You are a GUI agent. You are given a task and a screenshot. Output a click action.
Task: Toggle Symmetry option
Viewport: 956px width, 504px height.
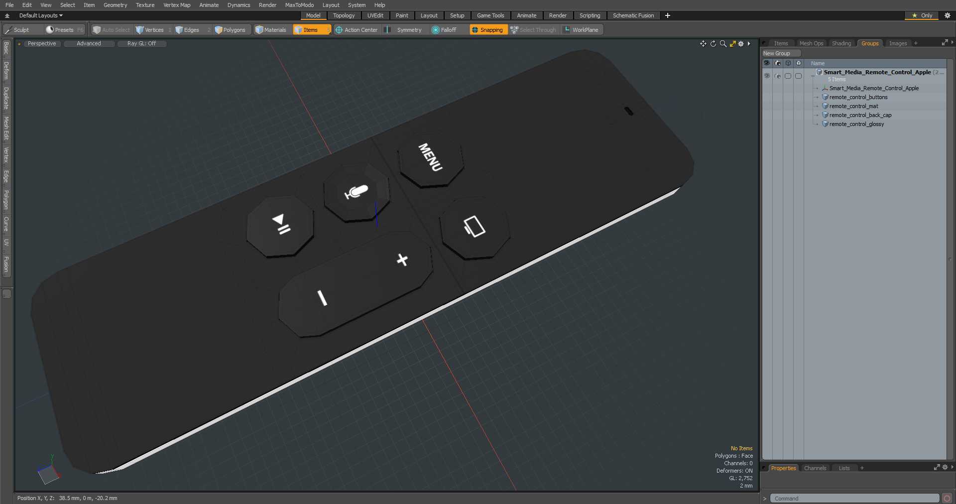coord(404,30)
